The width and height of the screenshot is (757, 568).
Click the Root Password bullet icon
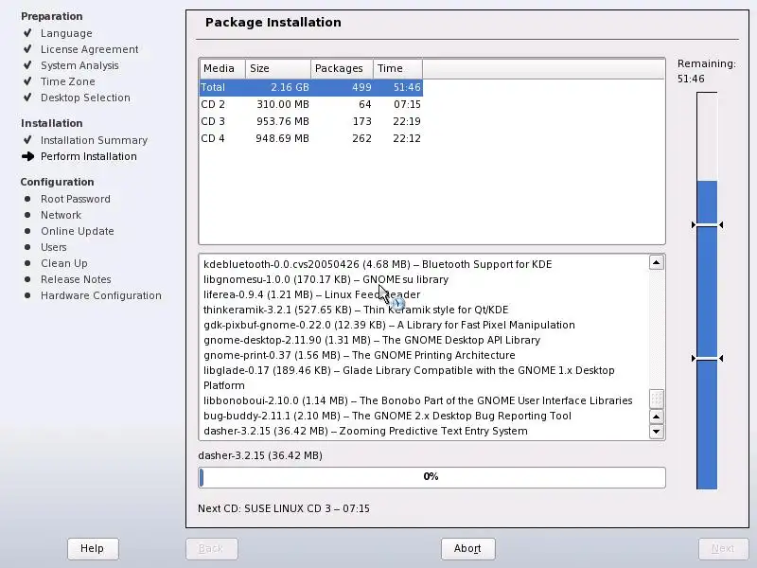[x=27, y=199]
